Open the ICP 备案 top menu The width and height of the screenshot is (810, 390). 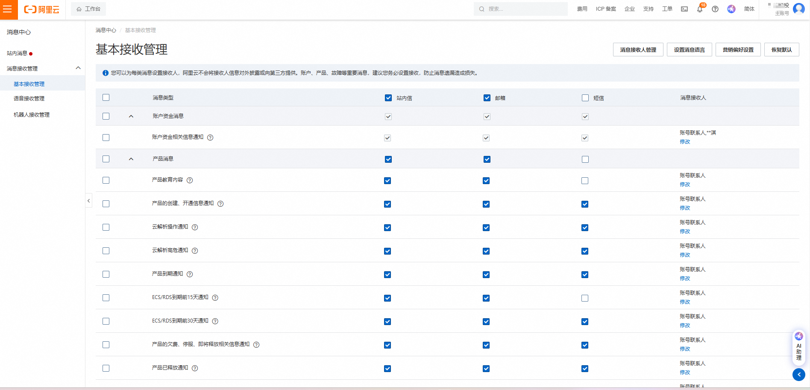click(x=606, y=9)
